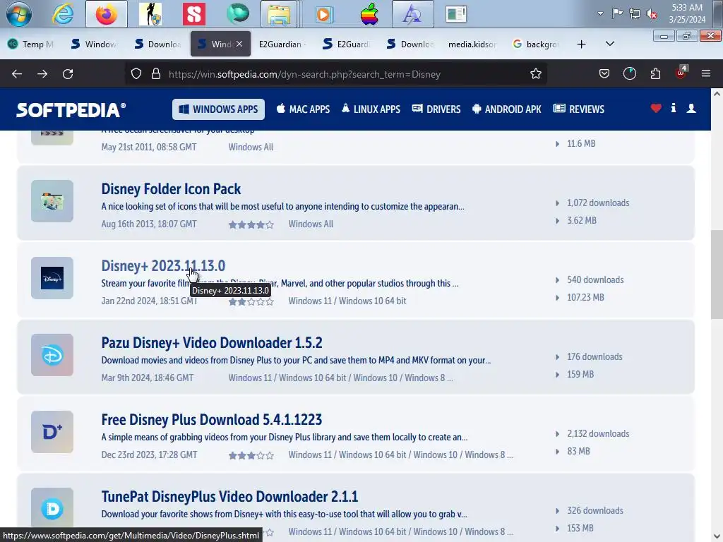Viewport: 723px width, 542px height.
Task: Click the 107.23 MB size text
Action: [x=585, y=297]
